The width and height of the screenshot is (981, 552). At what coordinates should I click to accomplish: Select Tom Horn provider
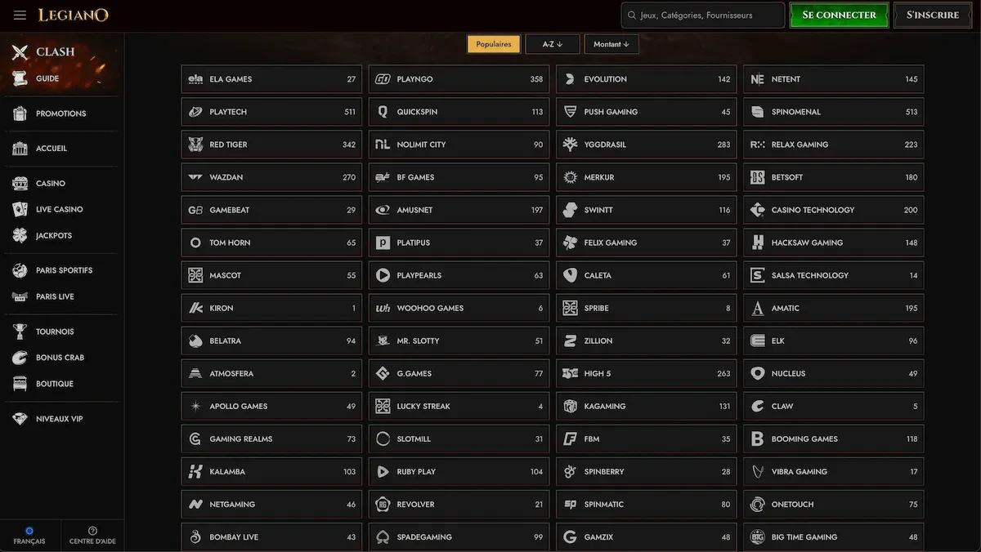pos(271,243)
